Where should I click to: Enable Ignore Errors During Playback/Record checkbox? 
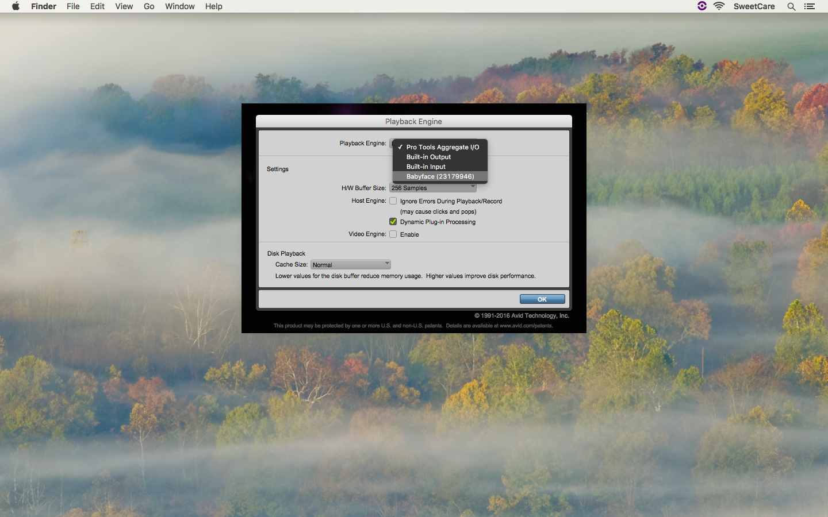click(x=393, y=201)
